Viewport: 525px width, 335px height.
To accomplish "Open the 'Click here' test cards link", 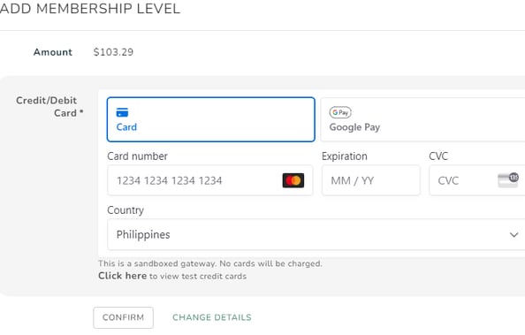I will pyautogui.click(x=123, y=276).
